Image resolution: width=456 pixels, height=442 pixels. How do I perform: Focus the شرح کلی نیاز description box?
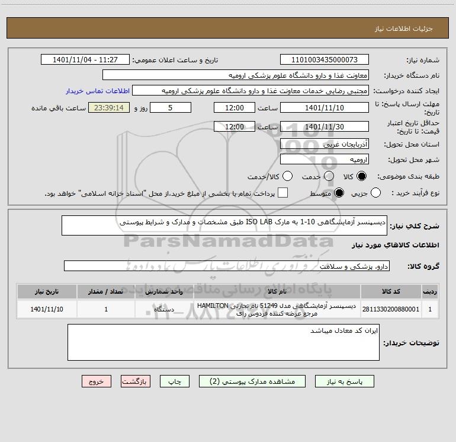pyautogui.click(x=226, y=225)
